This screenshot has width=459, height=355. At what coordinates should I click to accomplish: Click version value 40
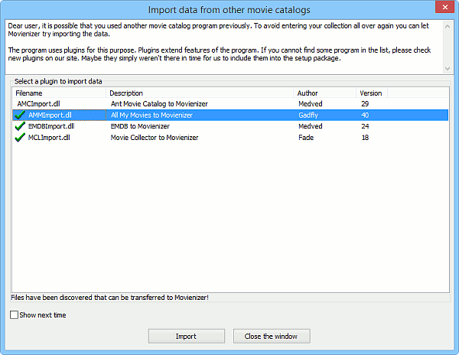point(365,115)
